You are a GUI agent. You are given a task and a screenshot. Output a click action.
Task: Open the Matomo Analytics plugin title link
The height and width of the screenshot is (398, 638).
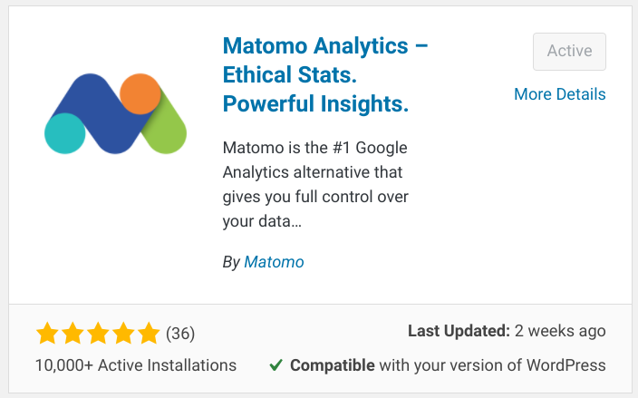tap(325, 74)
